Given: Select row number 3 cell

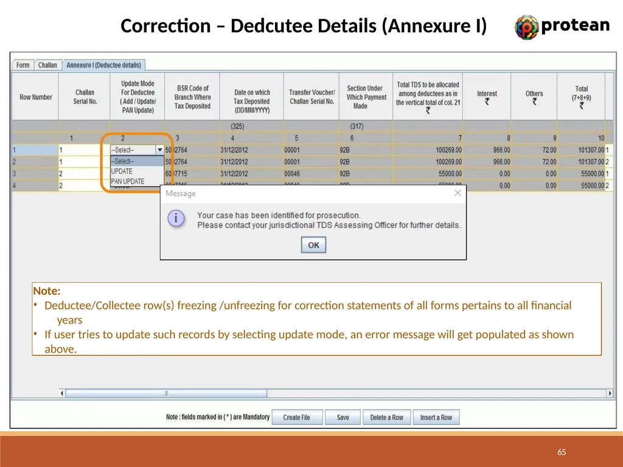Looking at the screenshot, I should pyautogui.click(x=35, y=173).
